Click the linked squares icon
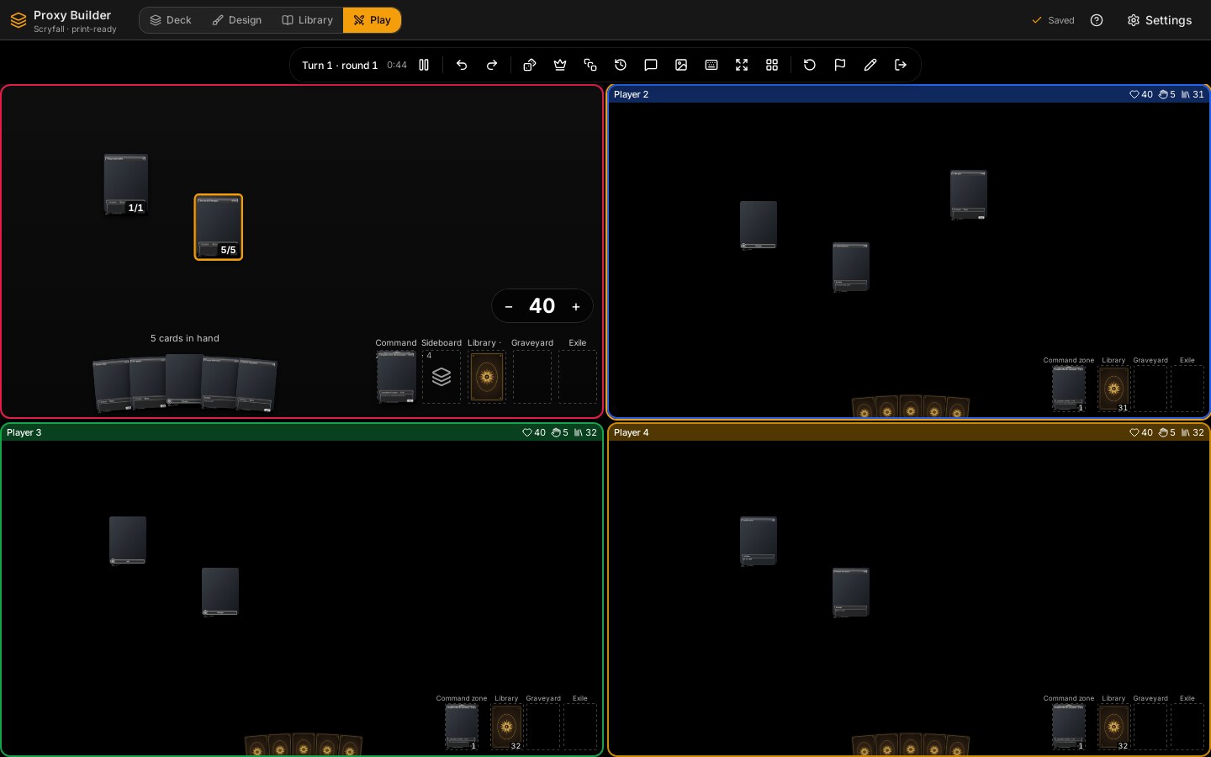 point(590,65)
